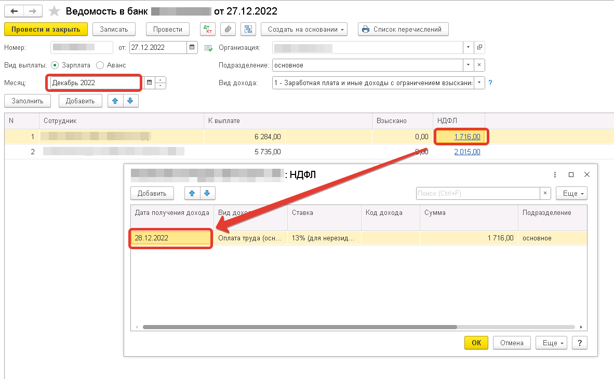Click document status icon next to date

tap(208, 48)
